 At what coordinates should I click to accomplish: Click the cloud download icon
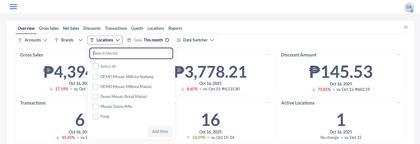(x=406, y=27)
